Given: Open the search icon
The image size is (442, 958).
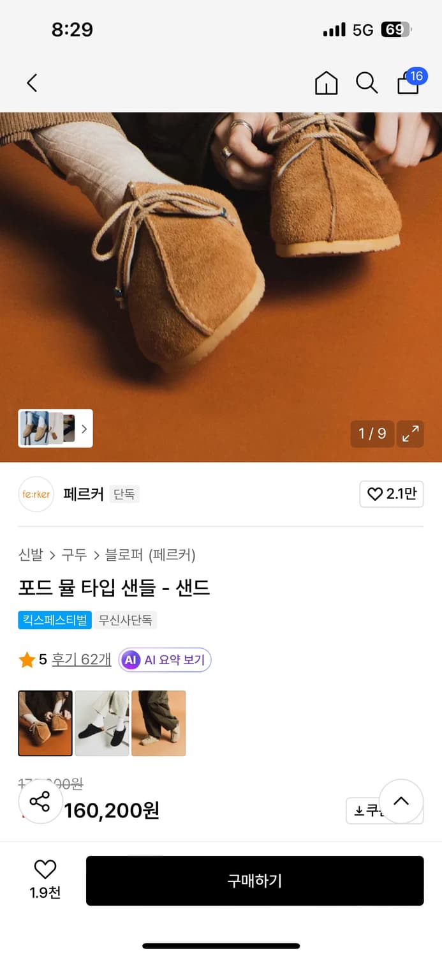Looking at the screenshot, I should pyautogui.click(x=367, y=83).
